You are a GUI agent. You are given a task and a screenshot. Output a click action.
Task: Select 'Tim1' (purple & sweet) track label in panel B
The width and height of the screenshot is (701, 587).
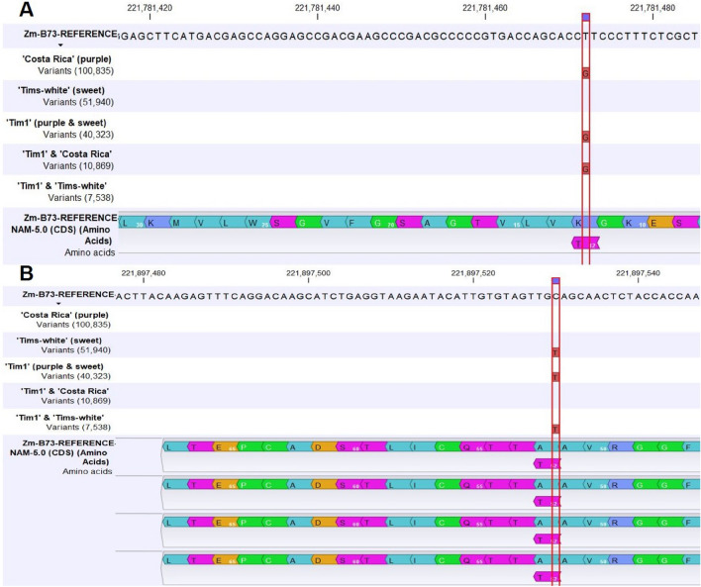(x=54, y=366)
